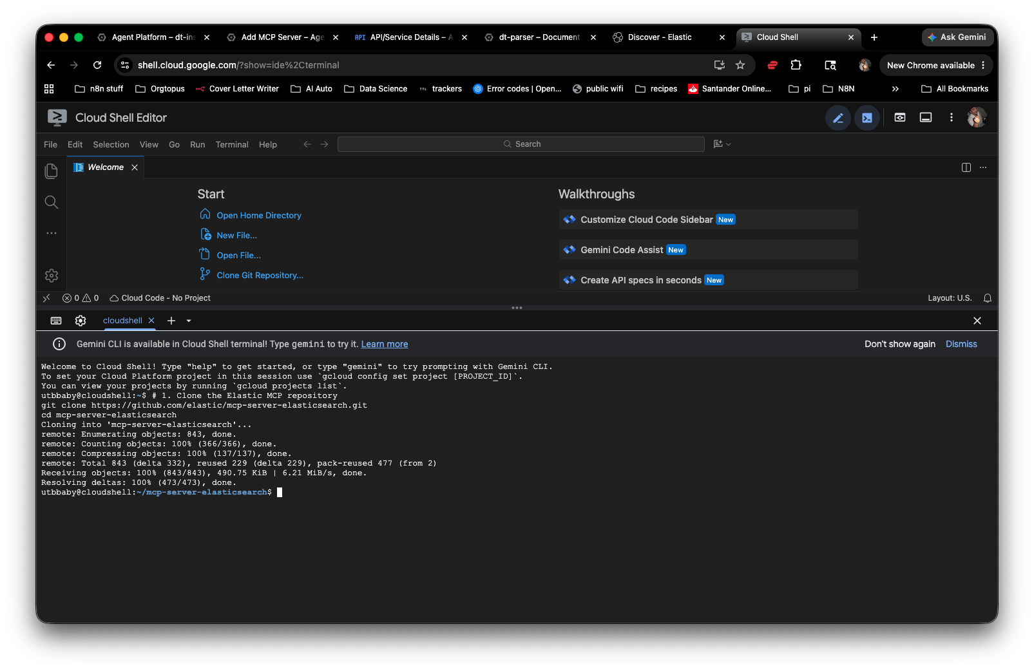Click the Google account avatar in Cloud Shell

[977, 117]
